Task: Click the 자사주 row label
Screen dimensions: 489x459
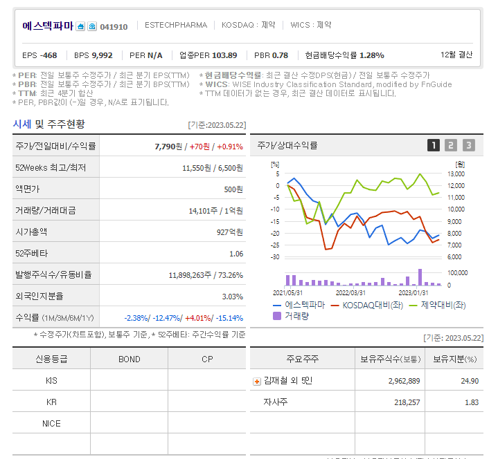Action: 276,402
